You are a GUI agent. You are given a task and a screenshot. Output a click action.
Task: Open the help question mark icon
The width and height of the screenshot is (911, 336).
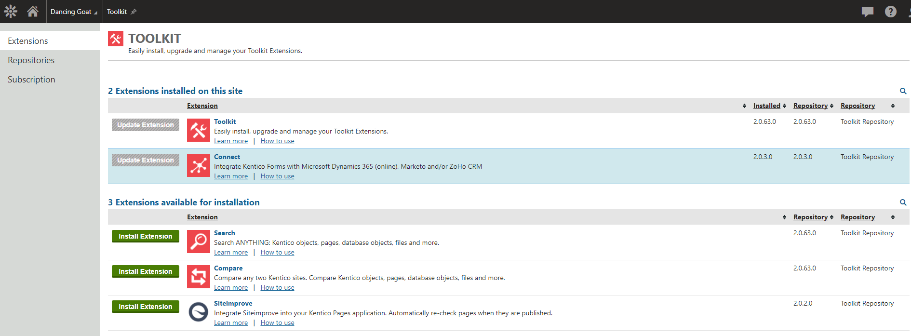tap(891, 12)
